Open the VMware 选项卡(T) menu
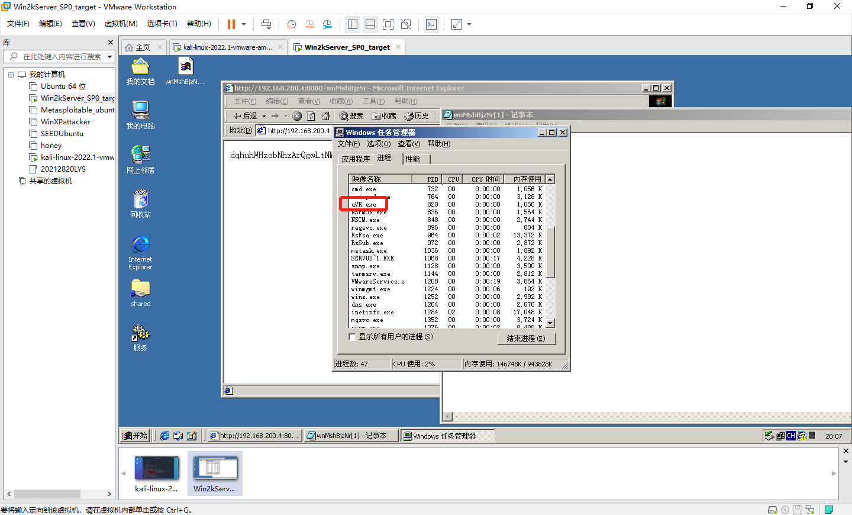This screenshot has width=852, height=515. [x=162, y=24]
